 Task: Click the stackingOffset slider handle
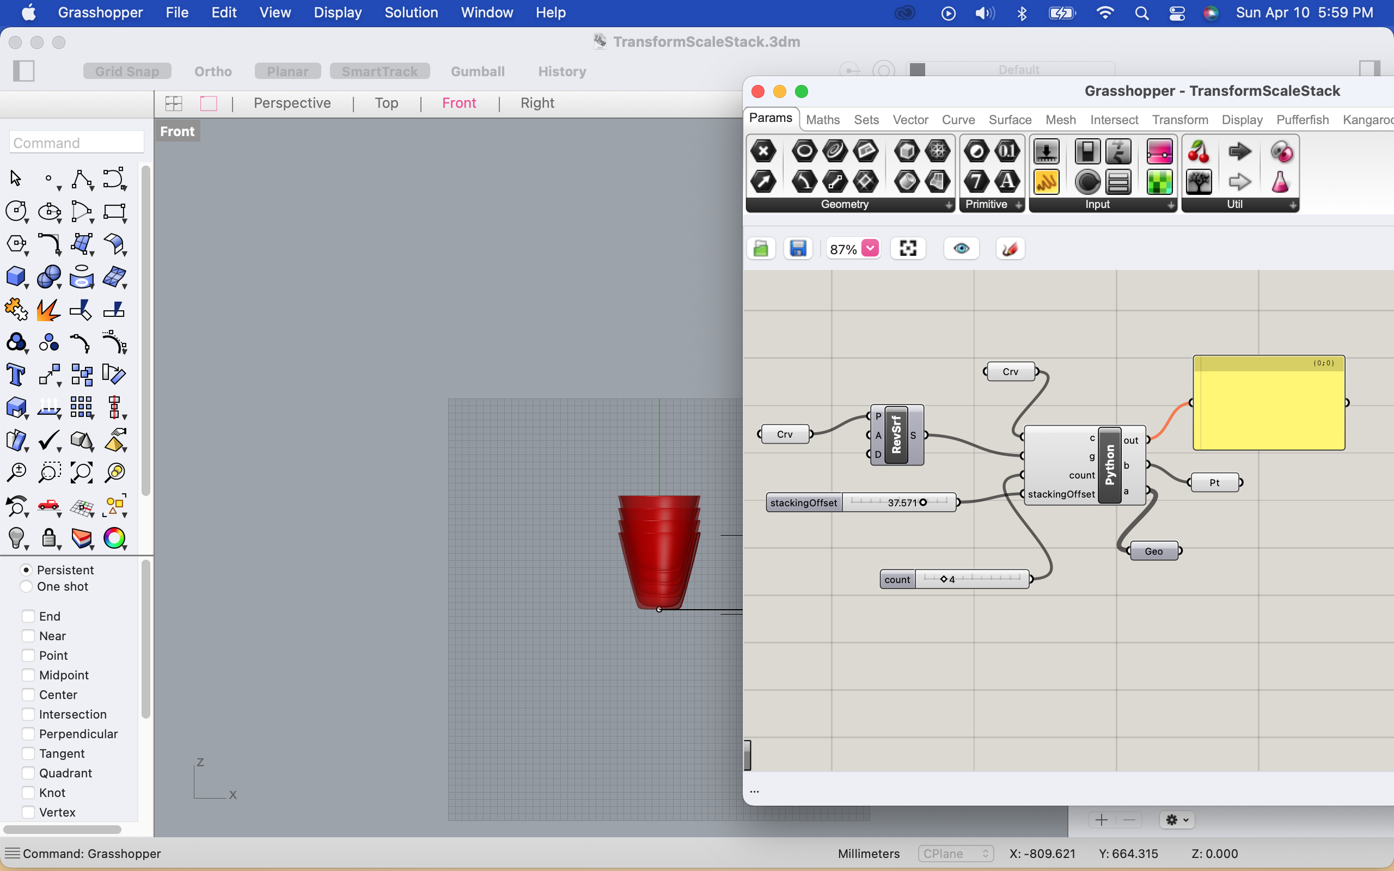923,502
